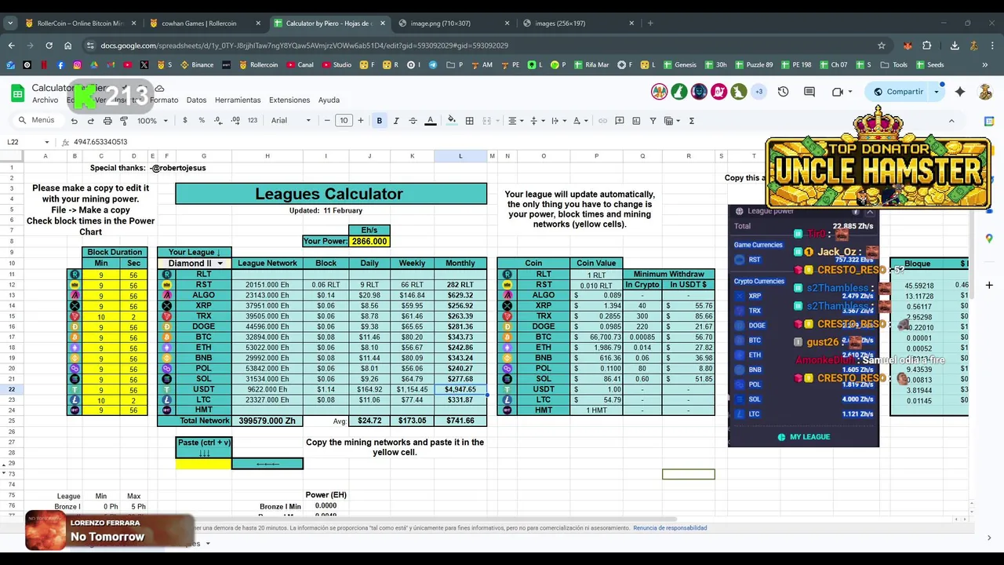Redo the last action in toolbar
The width and height of the screenshot is (1004, 565).
[x=90, y=121]
